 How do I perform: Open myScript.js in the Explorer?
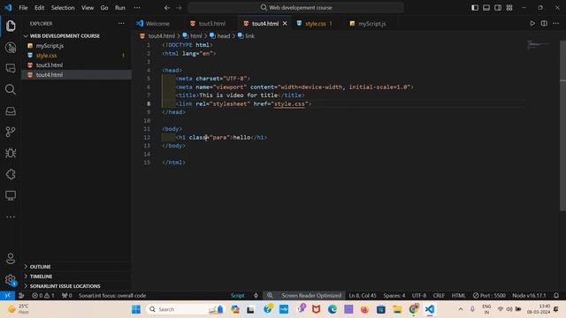(x=50, y=46)
